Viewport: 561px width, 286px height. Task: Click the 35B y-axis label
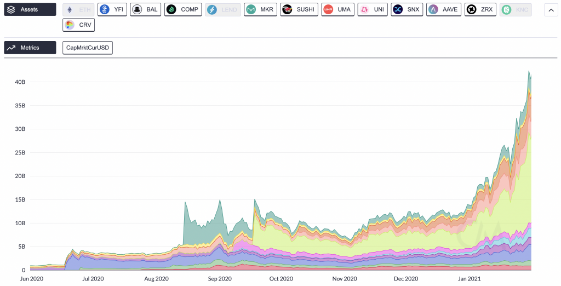tap(20, 106)
